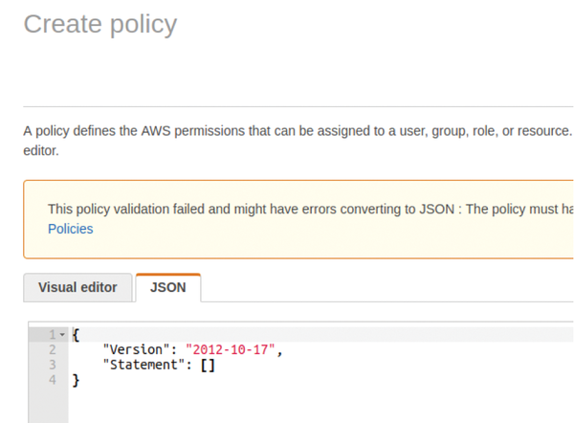574x423 pixels.
Task: Click the empty gutter below line 4
Action: tap(49, 406)
